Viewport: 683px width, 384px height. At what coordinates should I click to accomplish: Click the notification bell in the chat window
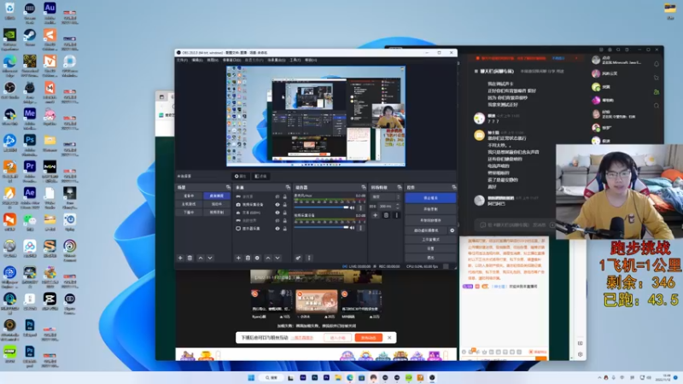(657, 64)
